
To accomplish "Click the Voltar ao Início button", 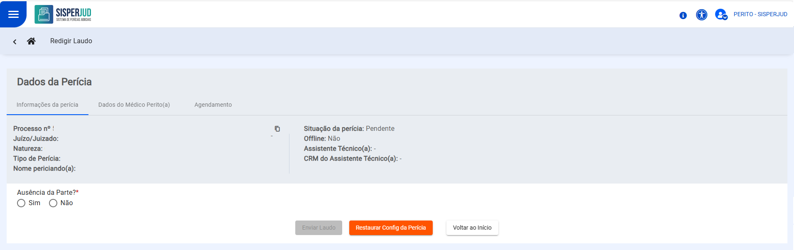I will pos(472,228).
